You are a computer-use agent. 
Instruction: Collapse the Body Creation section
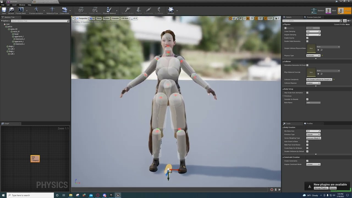click(283, 127)
